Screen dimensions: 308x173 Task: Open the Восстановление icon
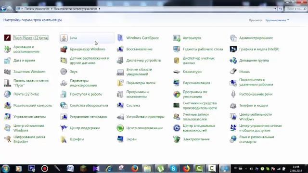coord(120,49)
